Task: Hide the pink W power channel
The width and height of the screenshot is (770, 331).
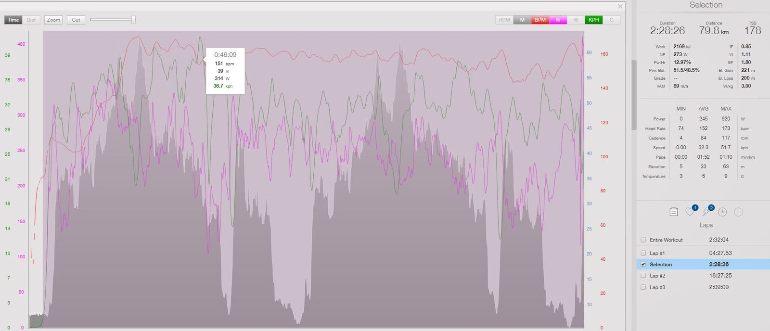Action: coord(558,20)
